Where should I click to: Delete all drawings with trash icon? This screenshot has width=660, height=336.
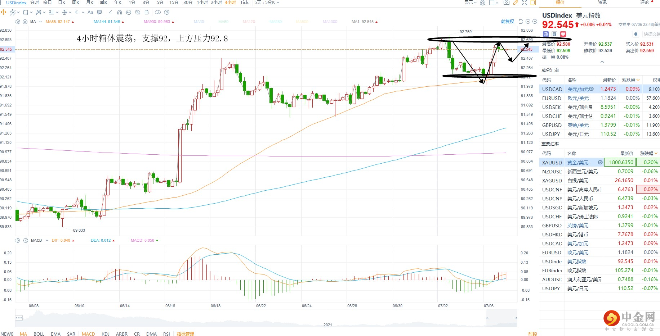coord(147,12)
